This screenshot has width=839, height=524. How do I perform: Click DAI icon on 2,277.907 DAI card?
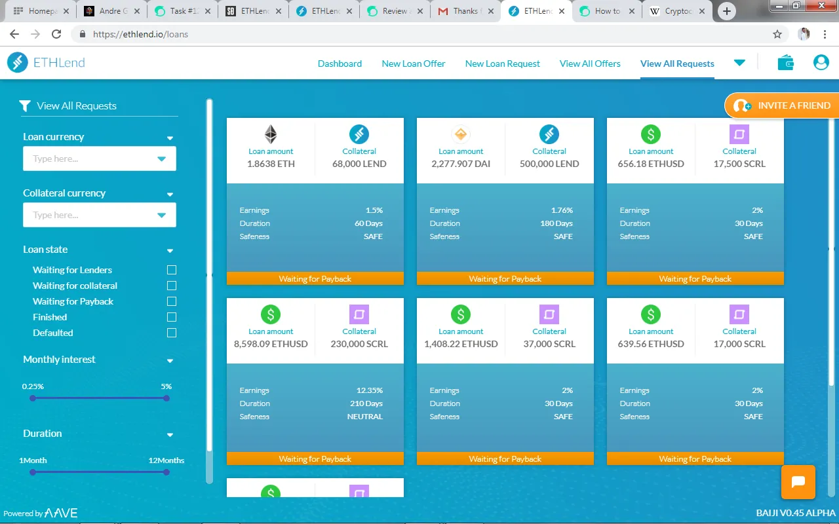(461, 134)
